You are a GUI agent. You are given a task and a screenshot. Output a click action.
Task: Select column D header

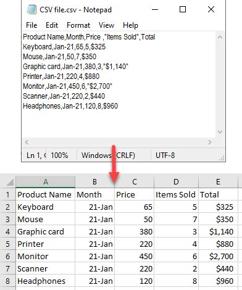pos(176,182)
